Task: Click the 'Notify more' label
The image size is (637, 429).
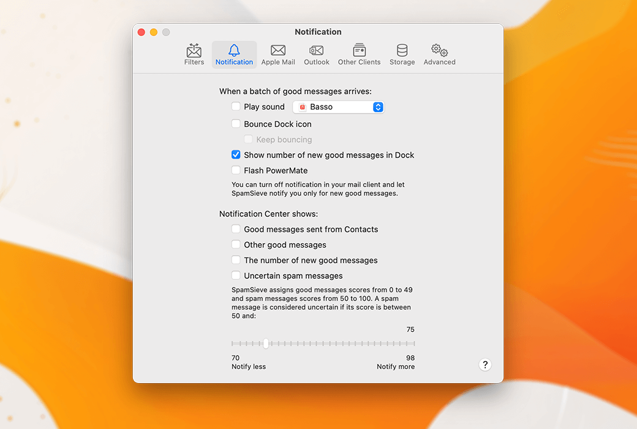Action: (x=396, y=366)
